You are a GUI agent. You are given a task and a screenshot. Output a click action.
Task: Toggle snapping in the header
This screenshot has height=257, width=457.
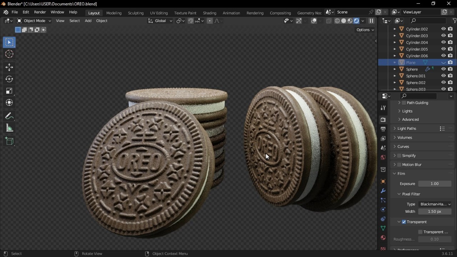coord(191,21)
